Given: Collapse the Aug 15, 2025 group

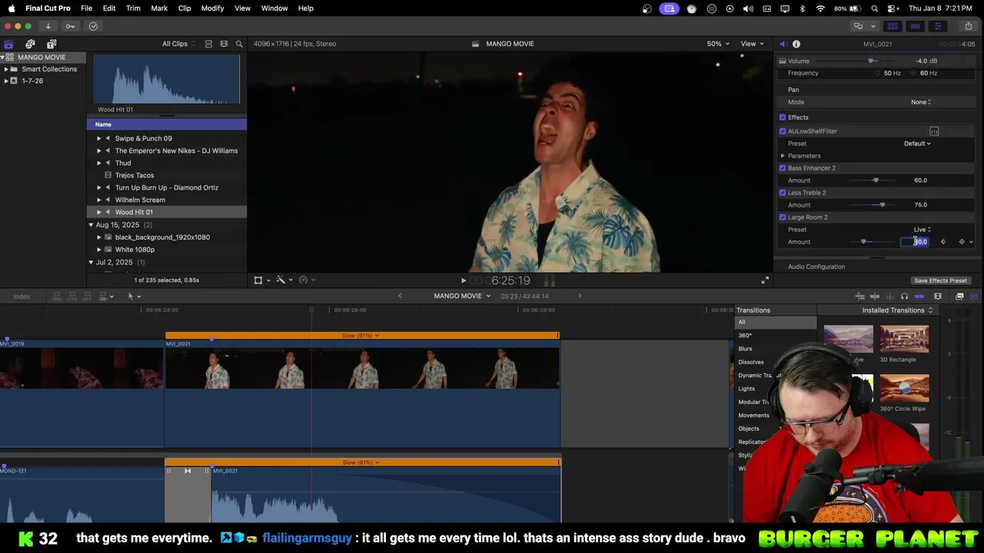Looking at the screenshot, I should 91,225.
